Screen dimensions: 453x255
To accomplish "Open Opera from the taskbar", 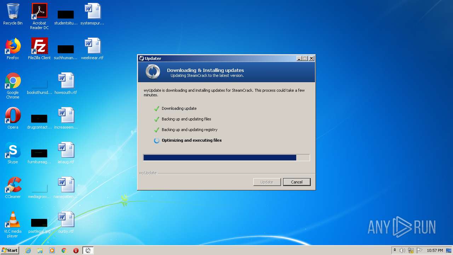I will click(x=76, y=250).
